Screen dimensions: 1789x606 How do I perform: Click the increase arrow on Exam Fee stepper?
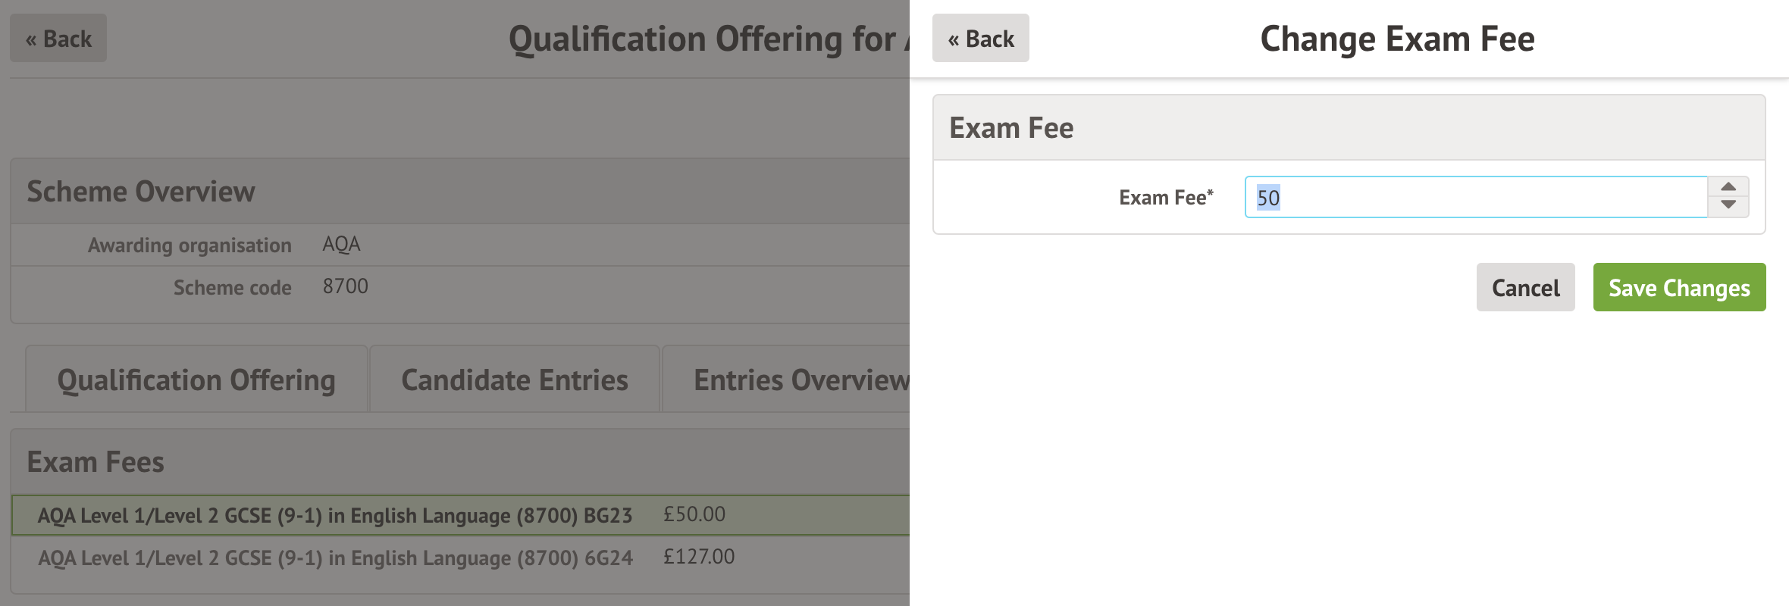1728,187
